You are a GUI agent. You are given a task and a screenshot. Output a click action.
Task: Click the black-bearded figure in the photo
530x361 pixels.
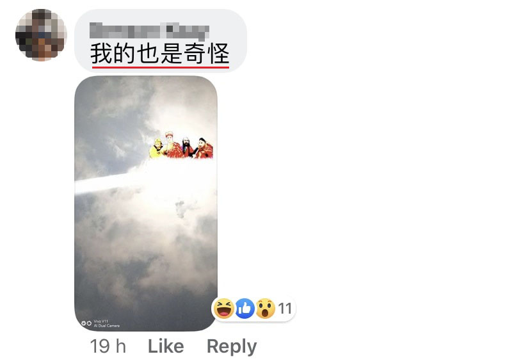(x=187, y=147)
